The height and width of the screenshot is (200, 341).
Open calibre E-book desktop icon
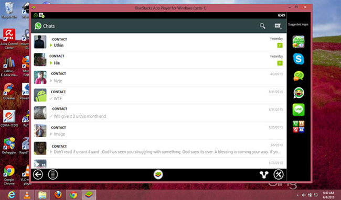pos(9,66)
